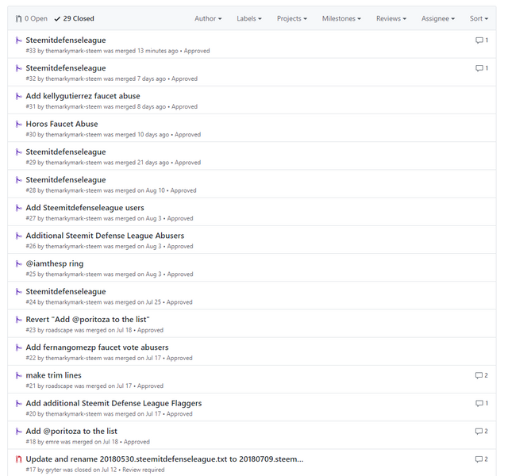Screen dimensions: 508x476
Task: Click merged icon of pull request #33
Action: point(19,40)
